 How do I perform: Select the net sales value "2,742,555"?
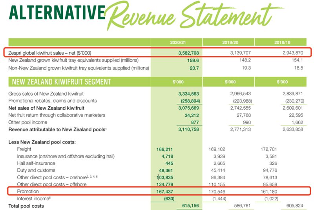[x=240, y=108]
